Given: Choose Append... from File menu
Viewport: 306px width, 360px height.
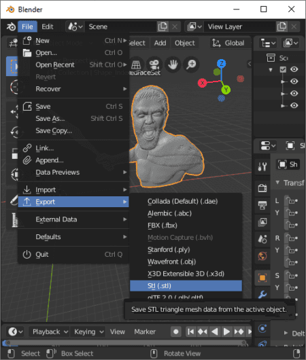Looking at the screenshot, I should (73, 160).
